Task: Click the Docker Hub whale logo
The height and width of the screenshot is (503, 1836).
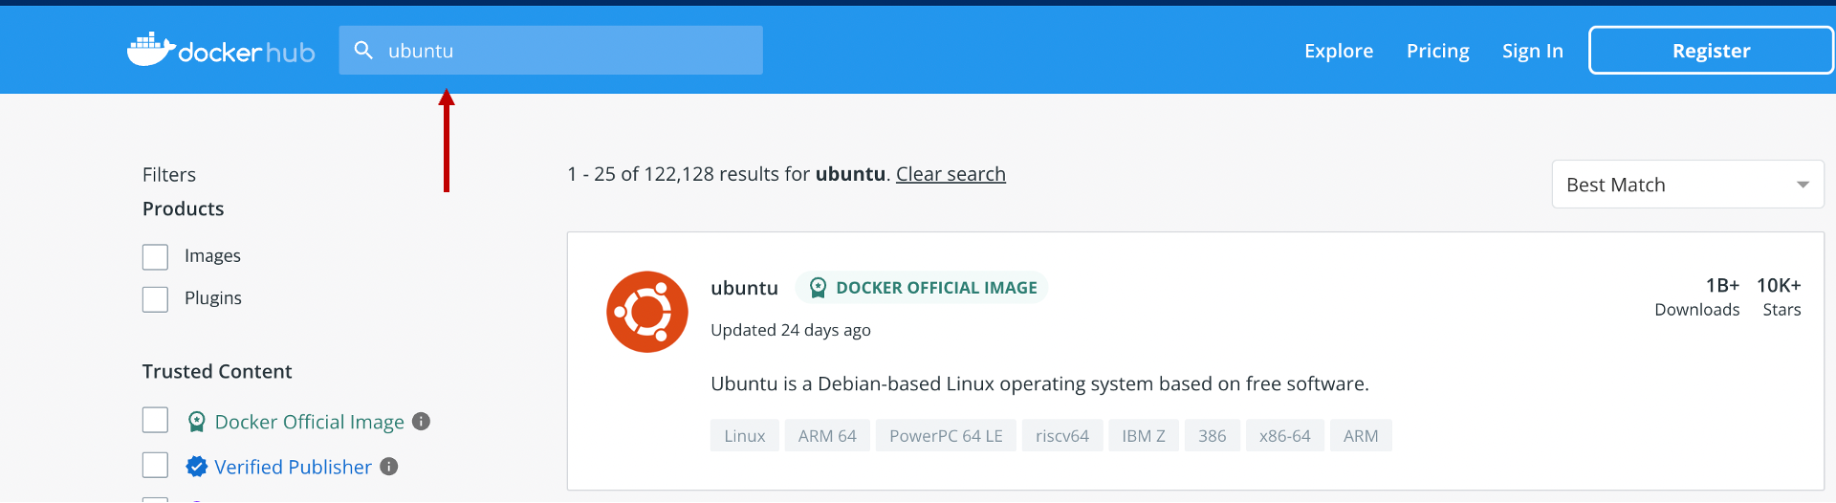Action: (x=151, y=50)
